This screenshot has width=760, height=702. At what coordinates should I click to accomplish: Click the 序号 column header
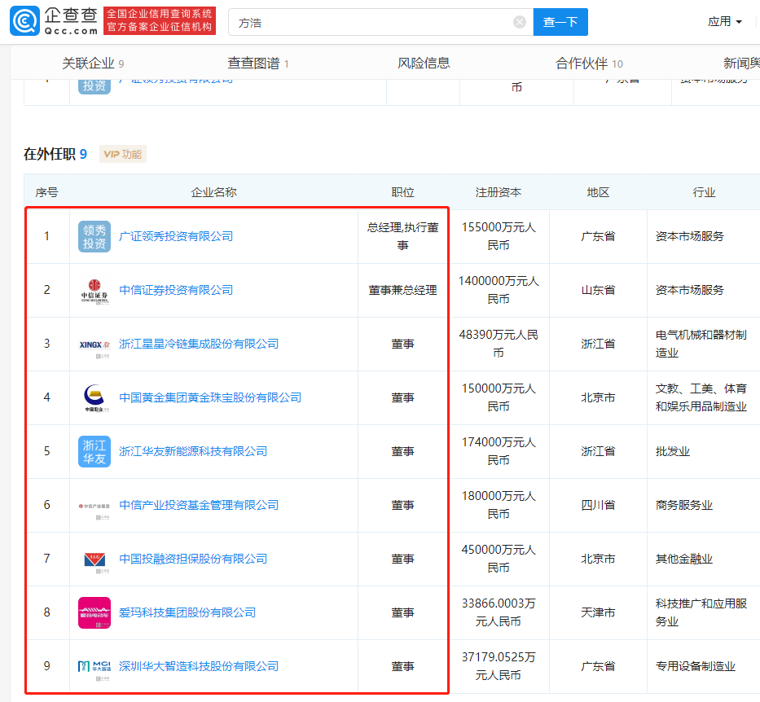click(47, 192)
